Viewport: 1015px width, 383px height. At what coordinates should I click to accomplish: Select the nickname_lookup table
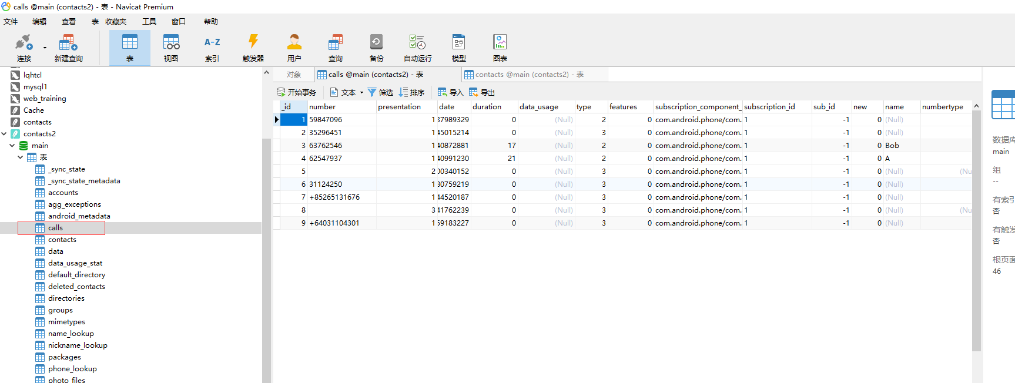coord(78,345)
